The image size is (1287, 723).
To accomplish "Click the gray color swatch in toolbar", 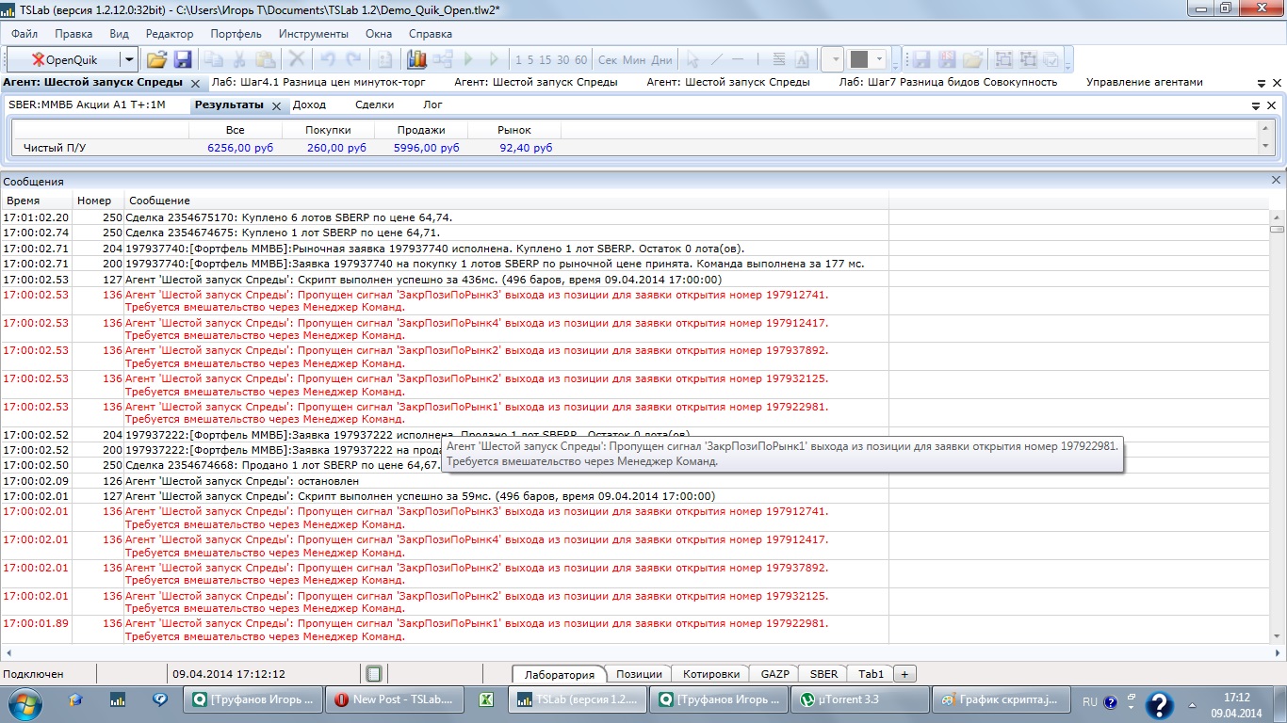I will pyautogui.click(x=858, y=59).
